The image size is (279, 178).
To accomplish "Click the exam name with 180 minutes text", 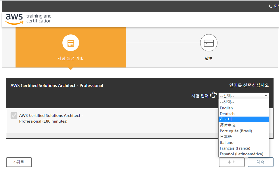I will [51, 118].
